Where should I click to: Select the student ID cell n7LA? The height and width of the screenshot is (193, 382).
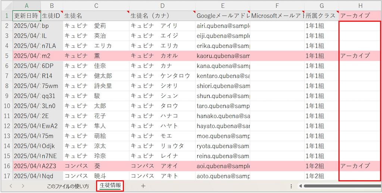52,46
